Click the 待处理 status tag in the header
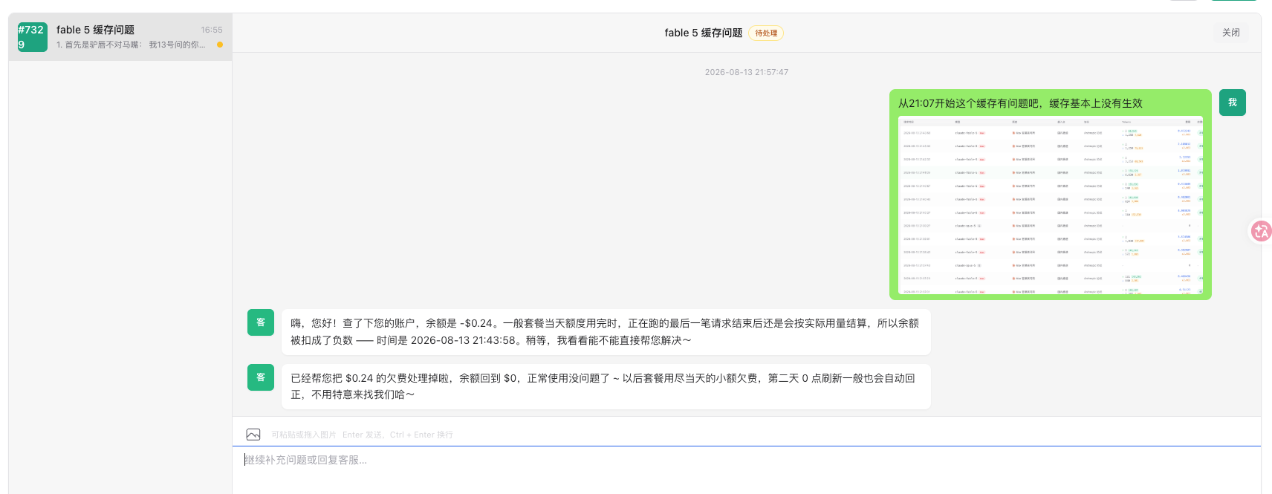This screenshot has width=1272, height=494. tap(766, 33)
